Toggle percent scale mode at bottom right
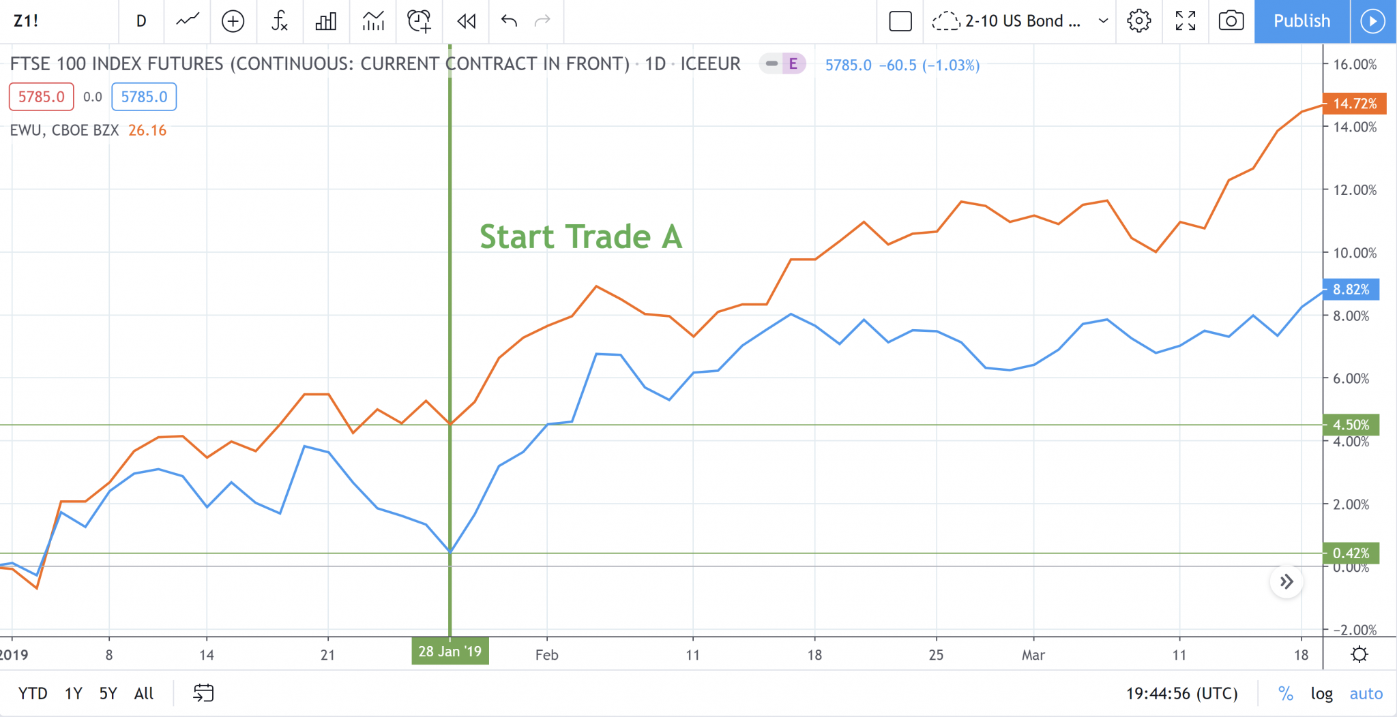 [1286, 693]
